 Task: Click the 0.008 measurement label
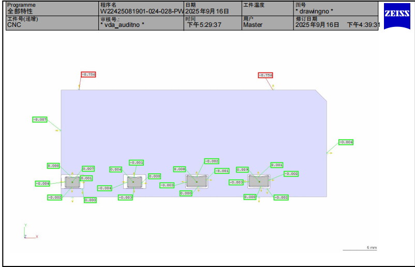[x=179, y=169]
